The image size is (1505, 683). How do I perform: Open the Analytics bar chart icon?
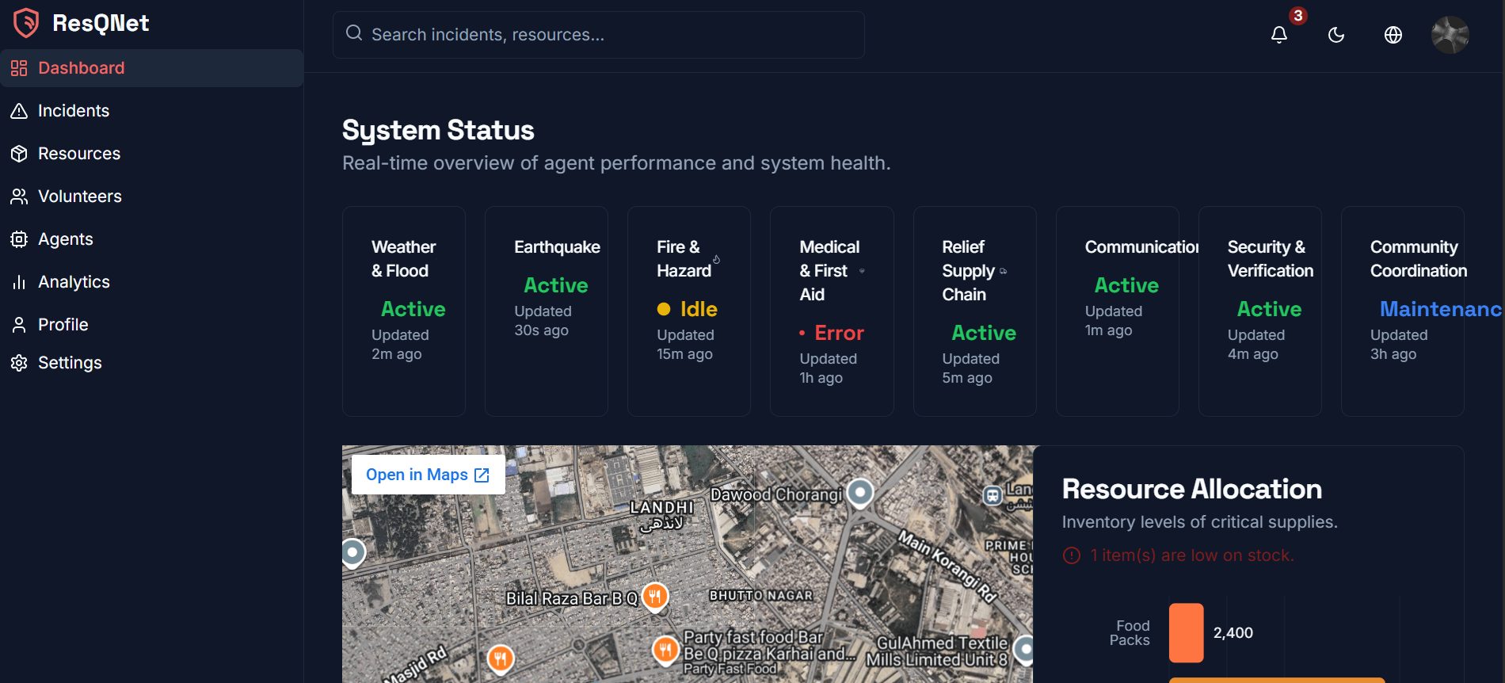(x=19, y=282)
